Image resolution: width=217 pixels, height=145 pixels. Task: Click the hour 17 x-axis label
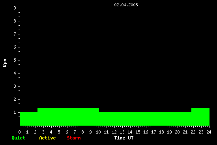(153, 132)
